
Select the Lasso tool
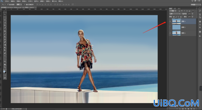[5, 20]
